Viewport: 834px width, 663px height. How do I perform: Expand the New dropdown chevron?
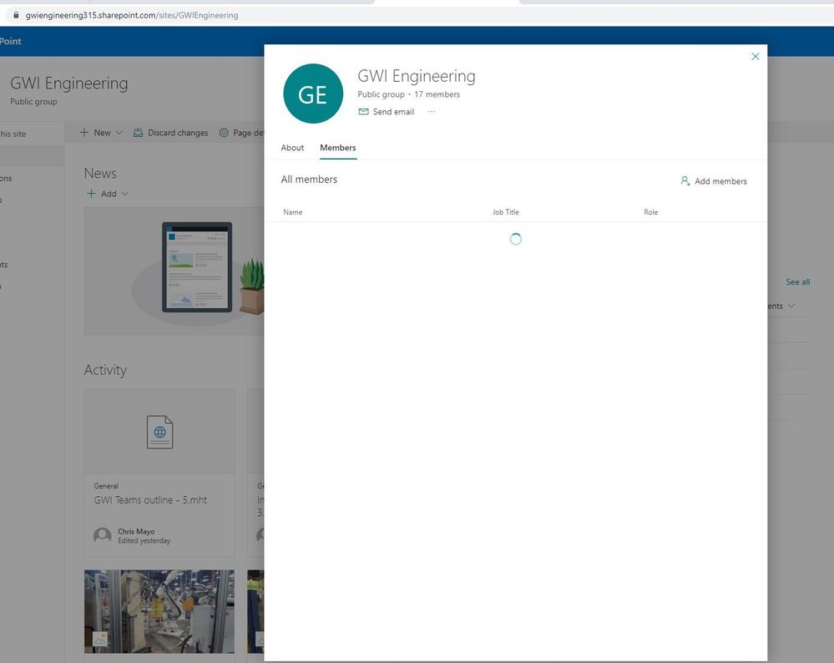(x=119, y=133)
